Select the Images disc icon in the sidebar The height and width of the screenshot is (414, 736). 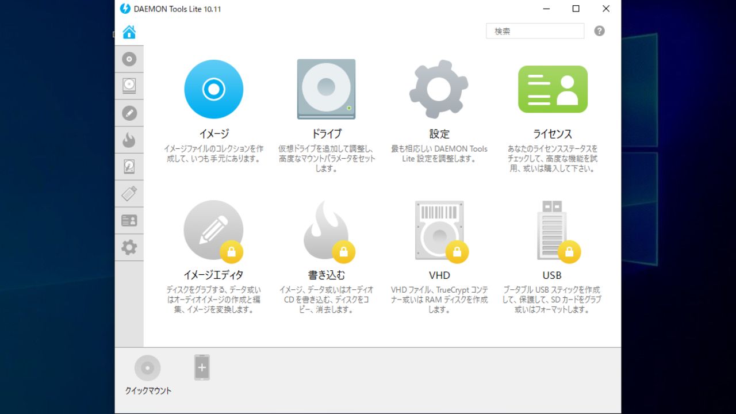point(129,59)
